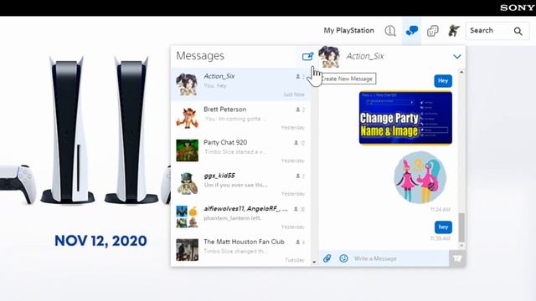Viewport: 536px width, 301px height.
Task: Click Brett Peterson's Crash Bandicoot avatar
Action: pyautogui.click(x=187, y=118)
